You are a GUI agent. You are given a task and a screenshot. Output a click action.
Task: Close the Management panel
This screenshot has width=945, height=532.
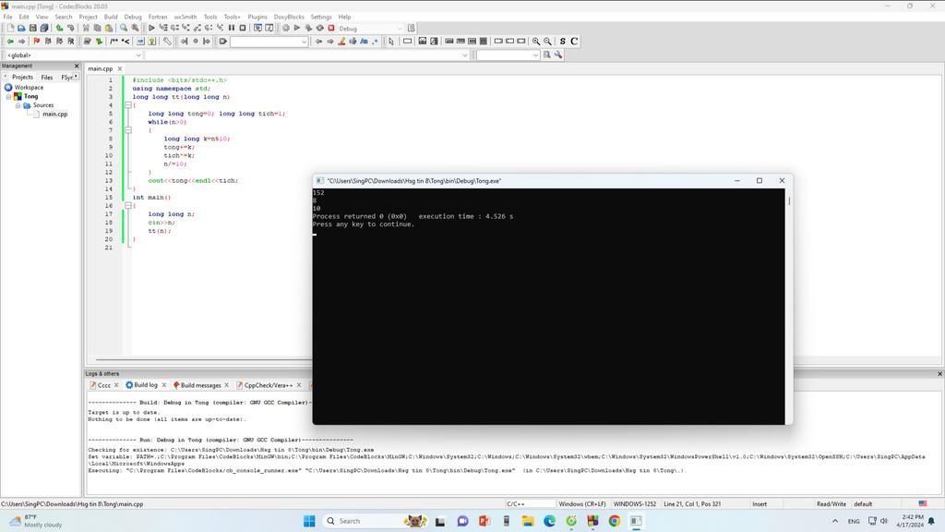click(x=77, y=66)
